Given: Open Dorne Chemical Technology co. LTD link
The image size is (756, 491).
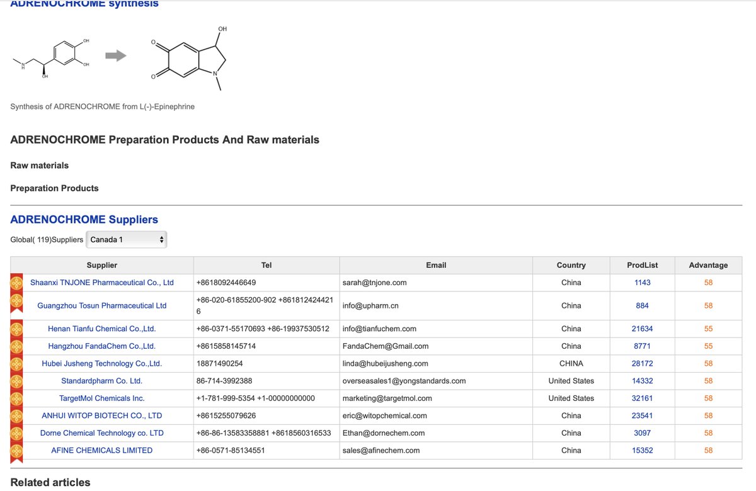Looking at the screenshot, I should point(102,433).
